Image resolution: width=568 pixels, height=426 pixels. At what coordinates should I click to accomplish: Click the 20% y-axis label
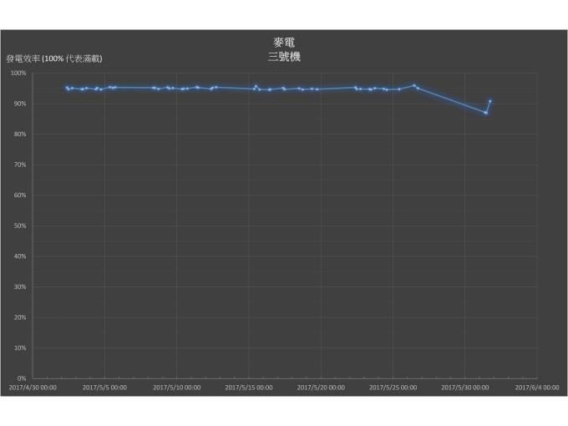20,317
